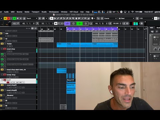Click the search tracks magnifier icon
The image size is (160, 120).
click(x=35, y=28)
